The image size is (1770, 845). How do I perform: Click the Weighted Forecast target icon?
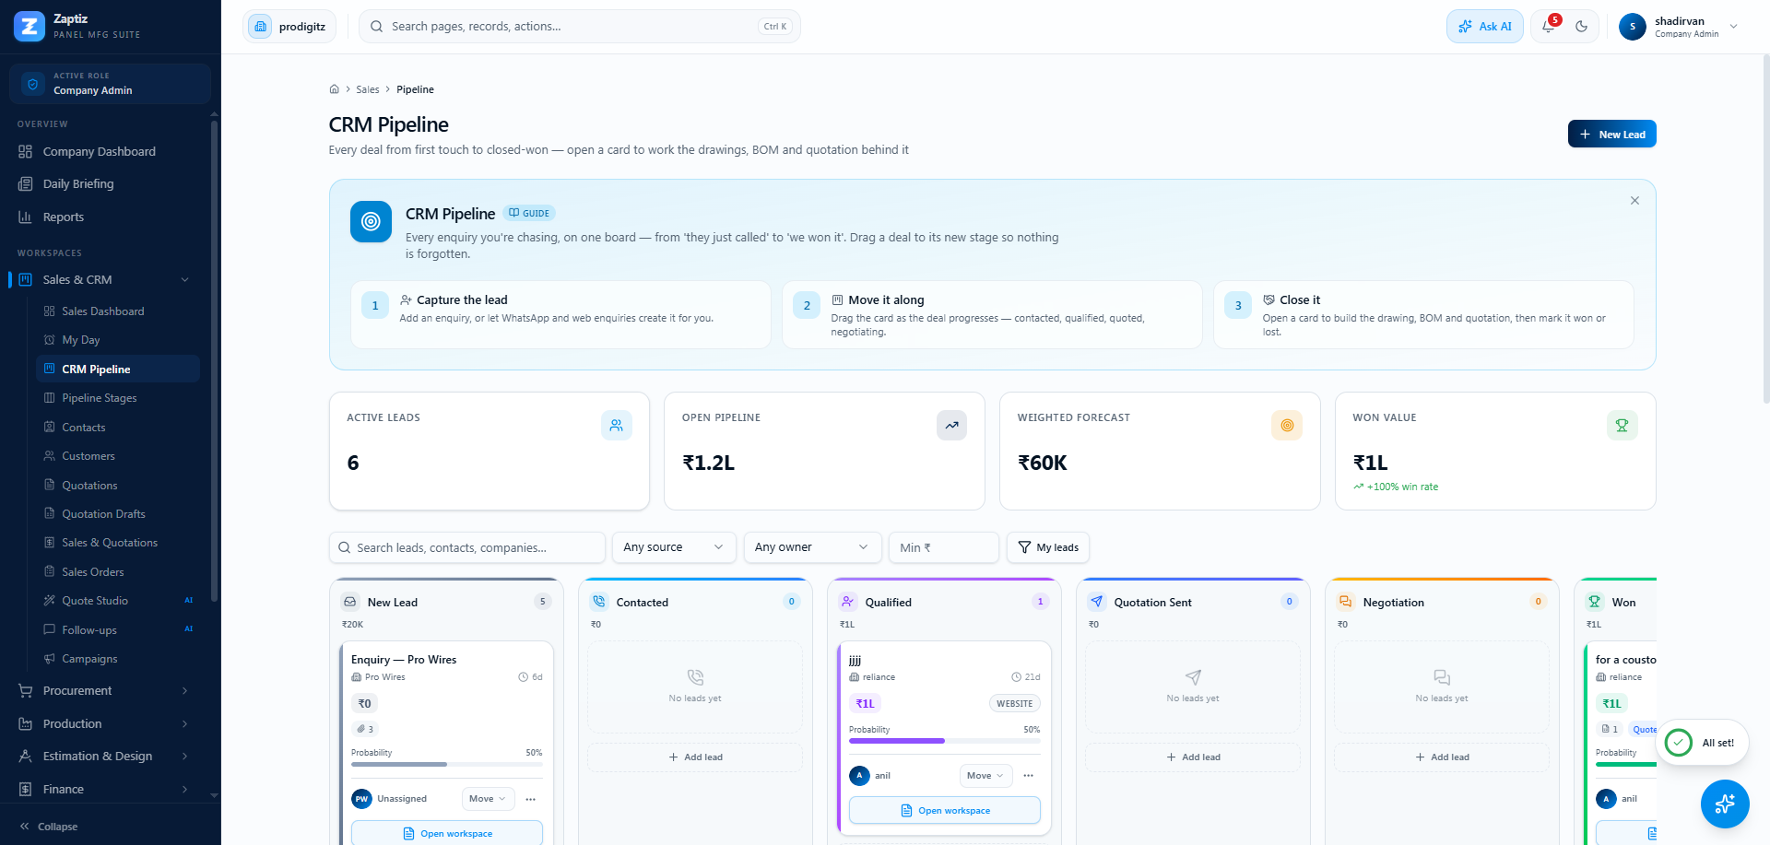click(x=1287, y=425)
